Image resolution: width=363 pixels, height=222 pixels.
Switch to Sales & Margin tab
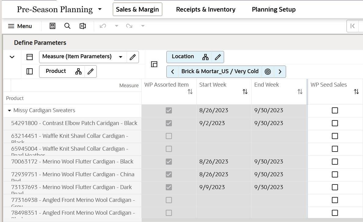point(137,9)
